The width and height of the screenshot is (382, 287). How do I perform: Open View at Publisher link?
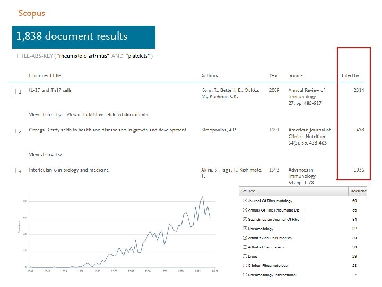point(84,115)
